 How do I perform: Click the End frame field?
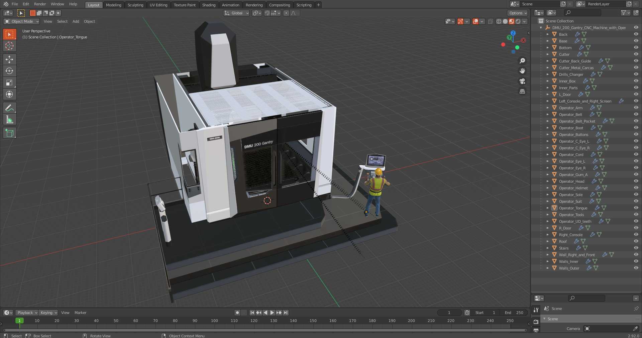point(514,313)
